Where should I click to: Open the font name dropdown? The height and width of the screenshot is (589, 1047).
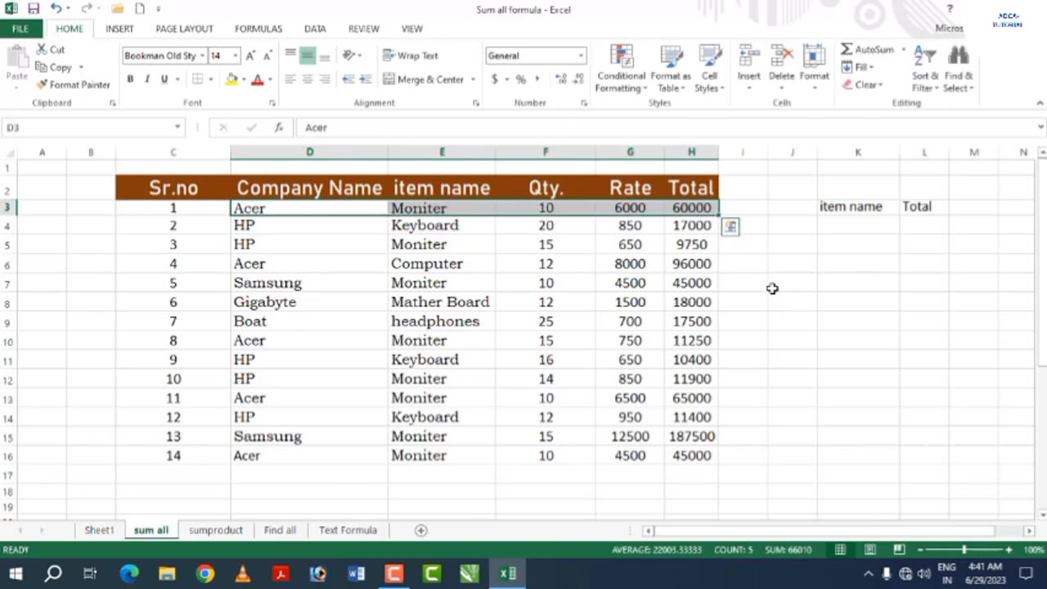[x=201, y=56]
